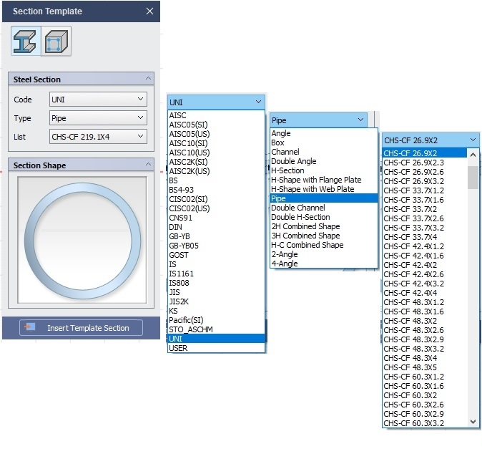Collapse the Steel Section group
Image resolution: width=482 pixels, height=454 pixels.
(x=148, y=79)
